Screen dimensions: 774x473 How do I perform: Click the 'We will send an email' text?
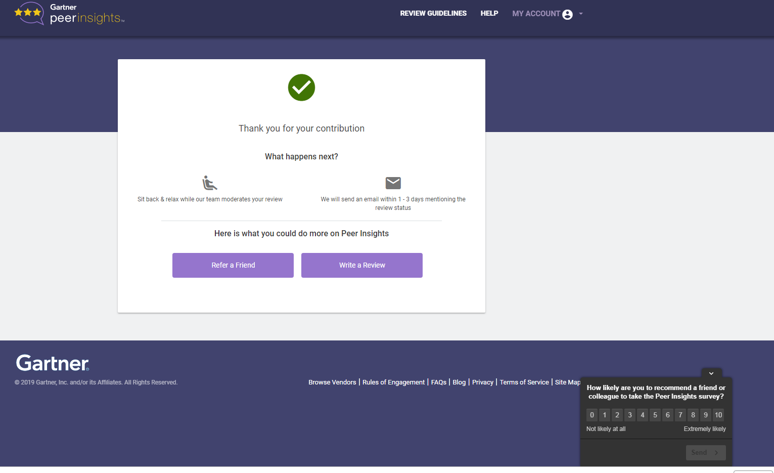(x=393, y=203)
